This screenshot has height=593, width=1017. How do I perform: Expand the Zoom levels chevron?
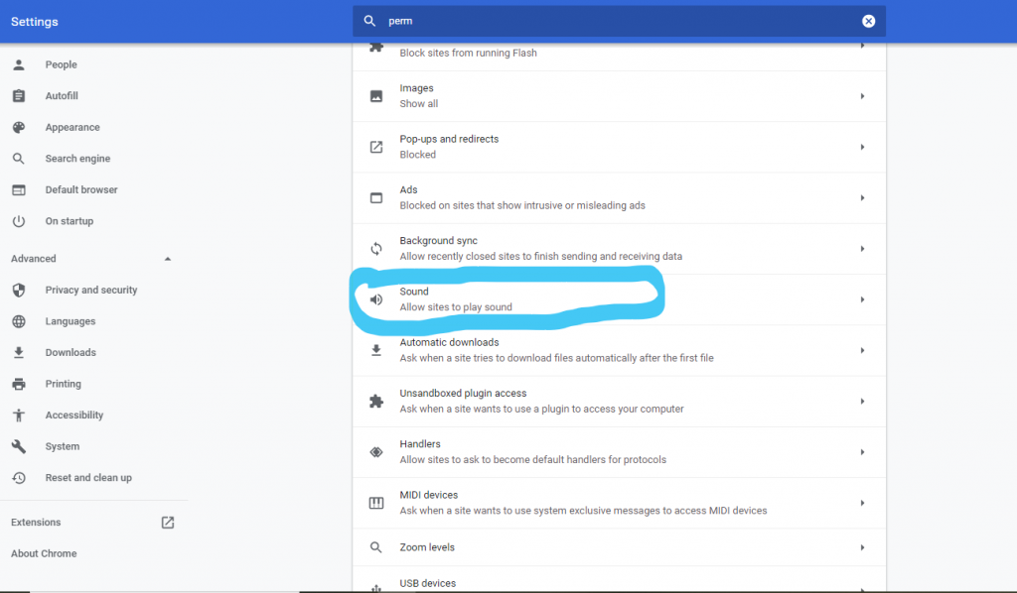(862, 547)
